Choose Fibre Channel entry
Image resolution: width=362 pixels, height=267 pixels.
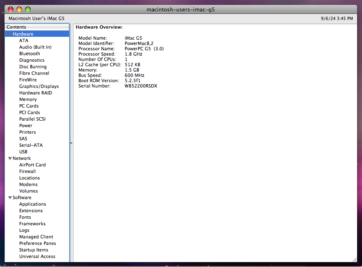pos(34,73)
